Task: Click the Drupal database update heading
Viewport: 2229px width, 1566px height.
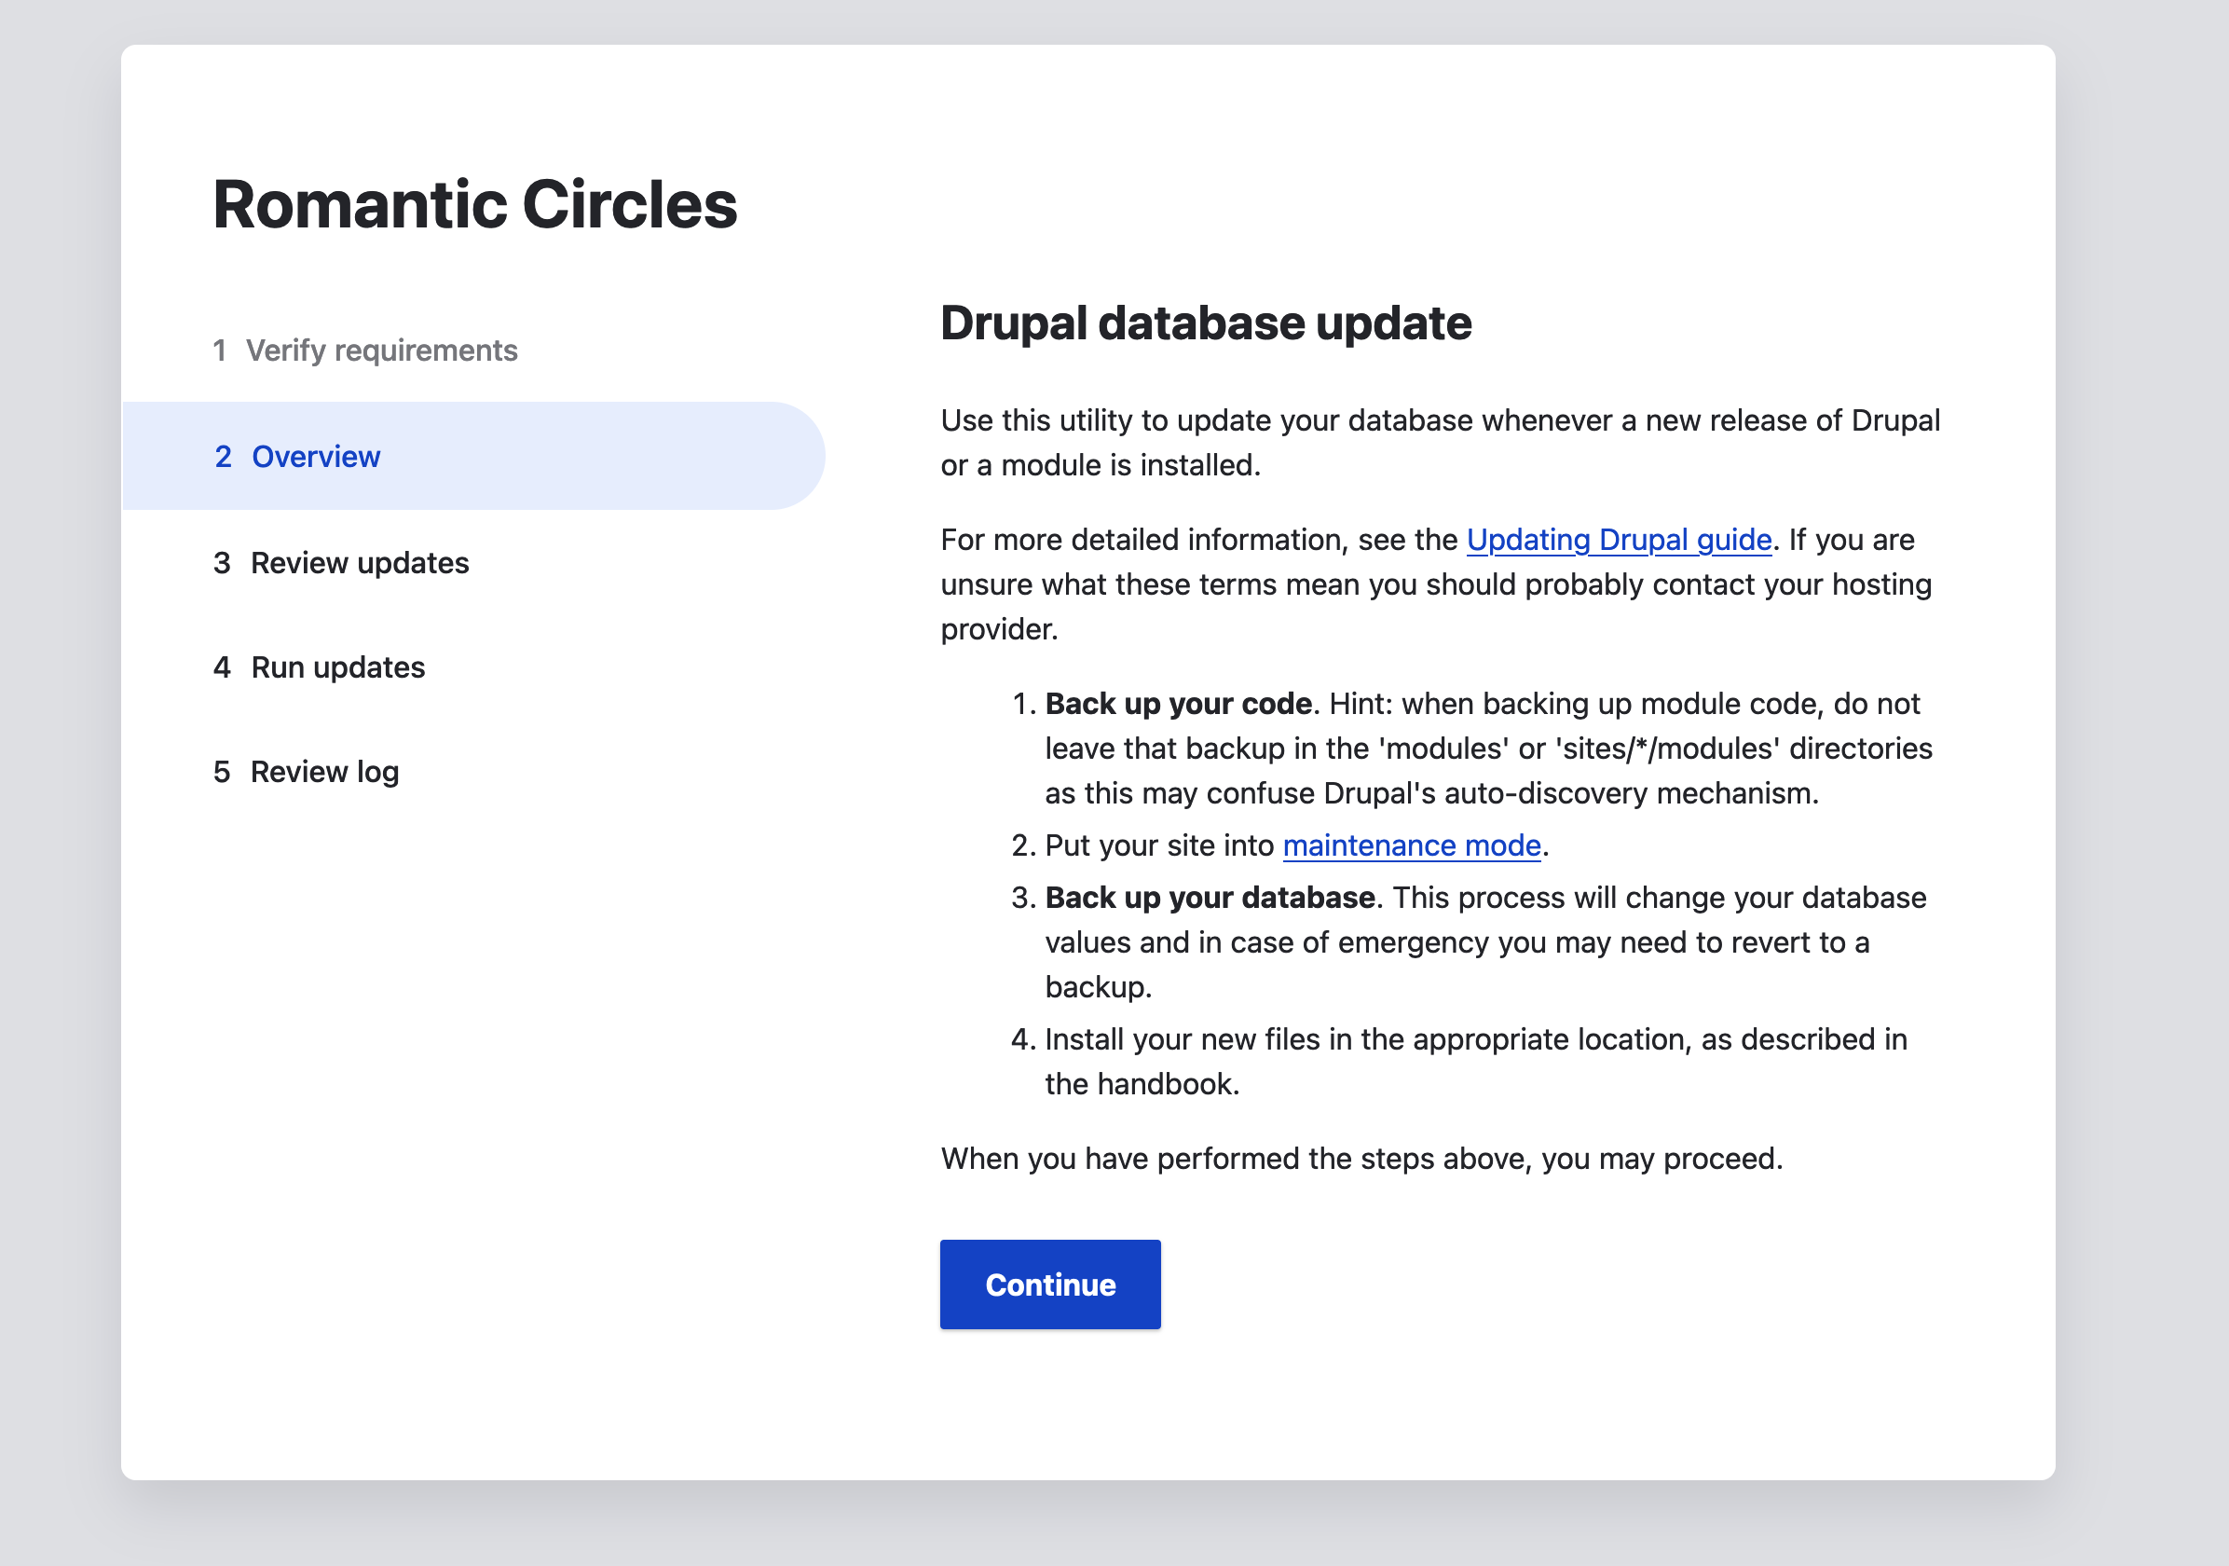Action: tap(1206, 323)
